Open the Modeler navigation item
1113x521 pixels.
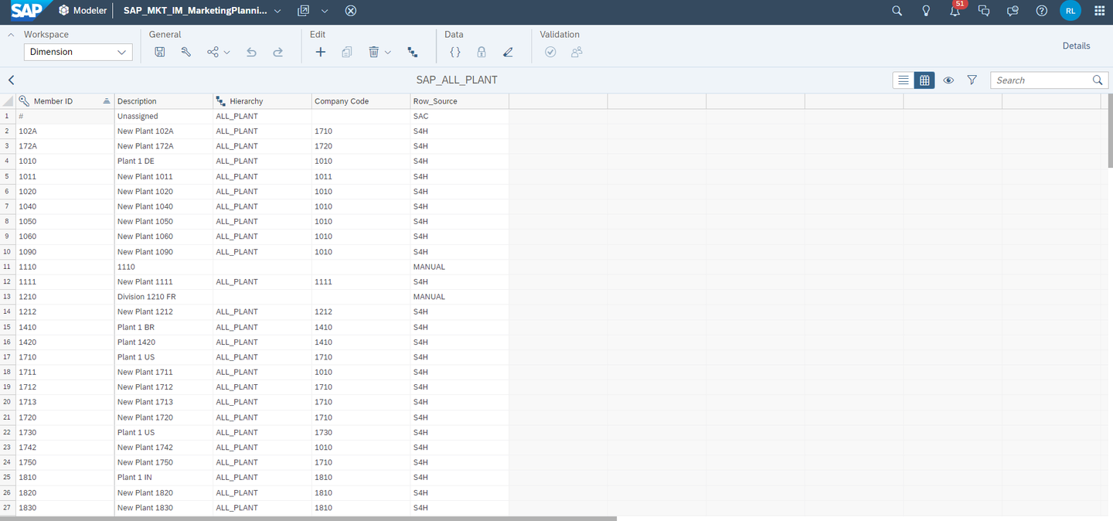pos(83,11)
